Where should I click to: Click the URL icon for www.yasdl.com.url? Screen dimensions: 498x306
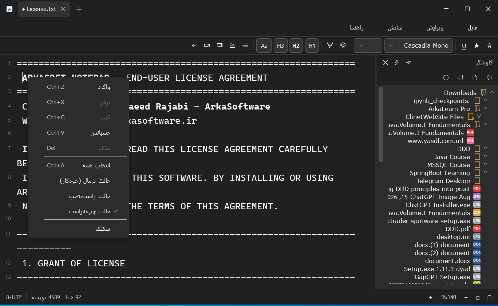point(470,141)
